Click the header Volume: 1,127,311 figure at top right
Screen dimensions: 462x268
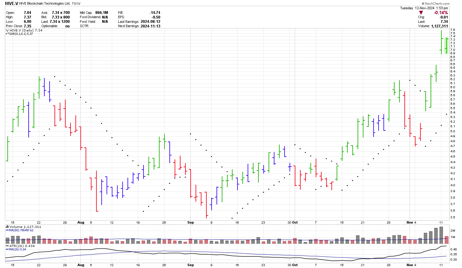tap(433, 26)
